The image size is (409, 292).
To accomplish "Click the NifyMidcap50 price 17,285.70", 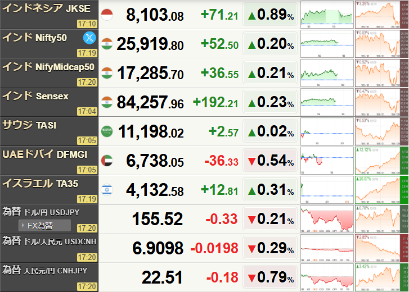I will pyautogui.click(x=150, y=73).
